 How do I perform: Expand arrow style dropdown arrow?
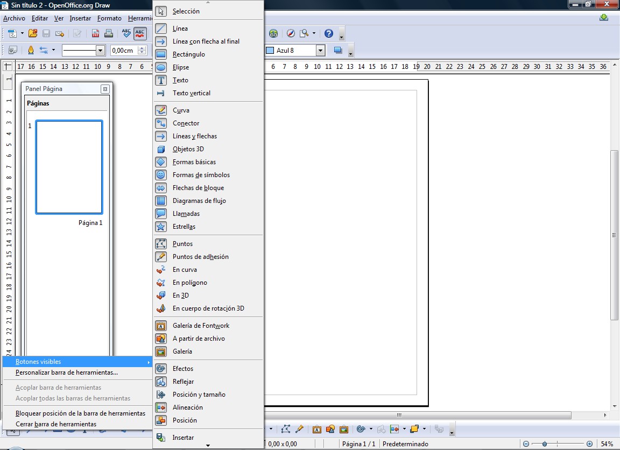(53, 50)
